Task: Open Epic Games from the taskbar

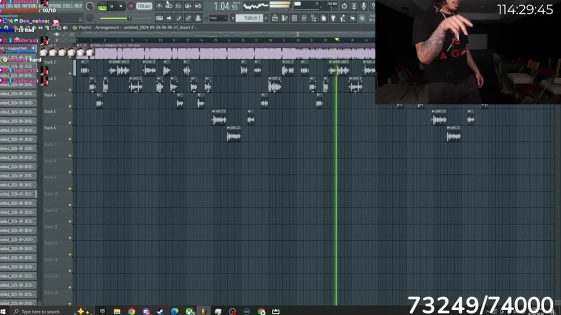Action: click(x=103, y=311)
